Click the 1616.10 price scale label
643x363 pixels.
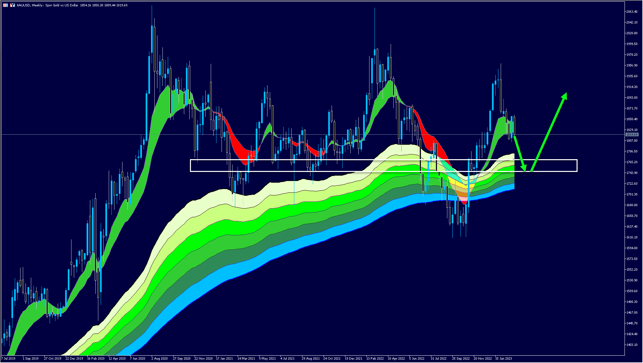632,237
